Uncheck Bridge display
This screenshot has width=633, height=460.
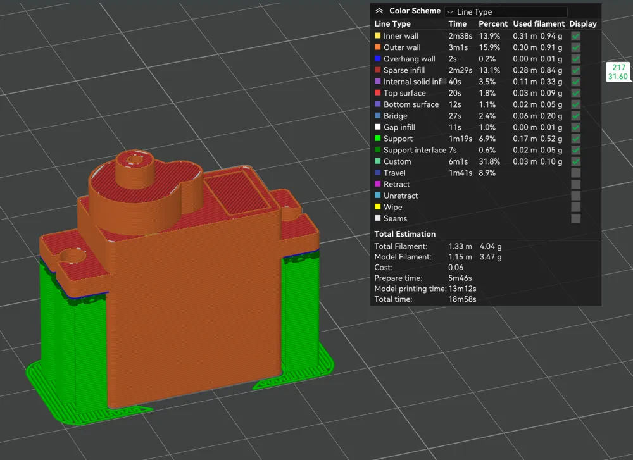point(575,116)
